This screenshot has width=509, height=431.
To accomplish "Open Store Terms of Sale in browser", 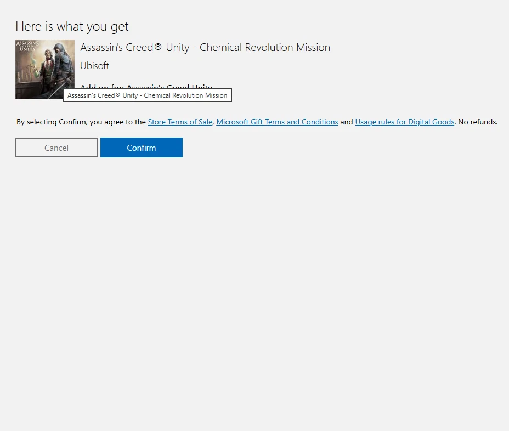I will 180,122.
